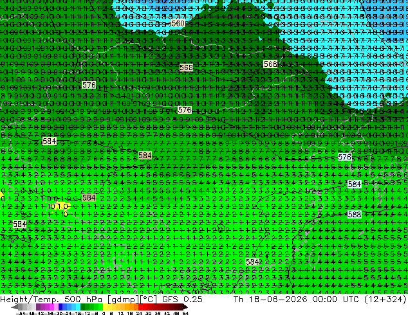408x315 pixels.
Task: Click the 'GFS 0.25' model label
Action: tap(182, 299)
